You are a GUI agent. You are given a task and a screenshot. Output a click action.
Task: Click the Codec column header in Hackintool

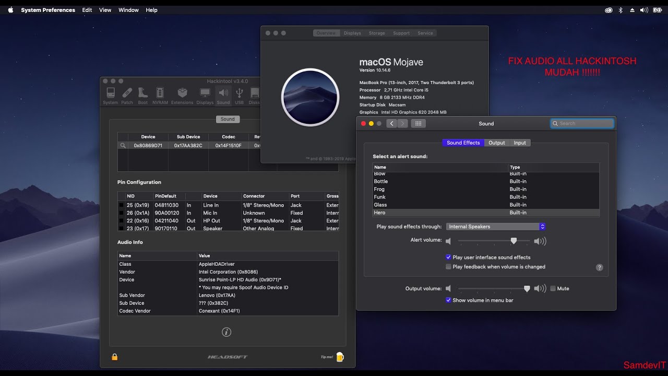[x=229, y=137]
